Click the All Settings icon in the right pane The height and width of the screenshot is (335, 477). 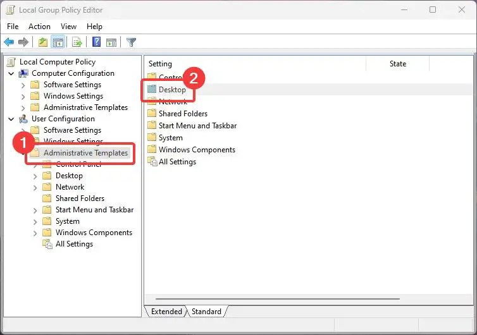click(152, 161)
